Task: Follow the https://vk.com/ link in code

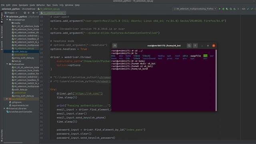Action: point(88,93)
